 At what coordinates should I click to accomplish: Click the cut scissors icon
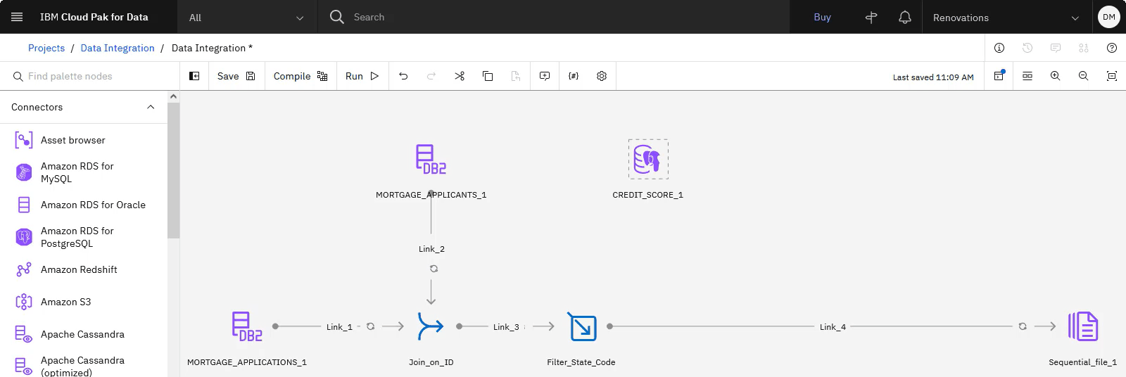click(460, 76)
